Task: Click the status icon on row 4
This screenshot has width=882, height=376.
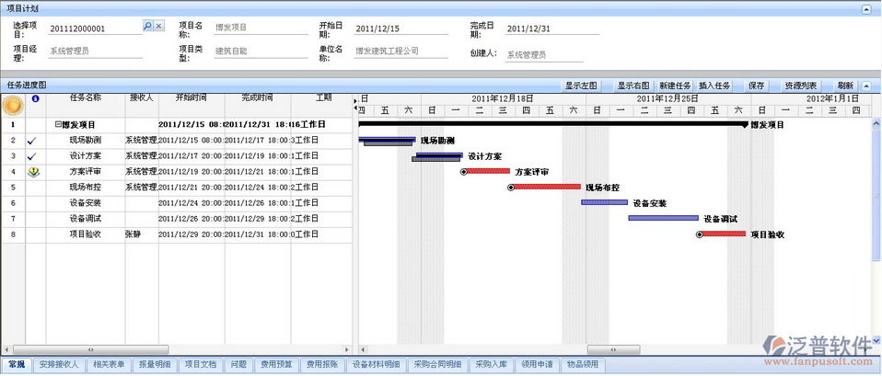Action: tap(33, 172)
